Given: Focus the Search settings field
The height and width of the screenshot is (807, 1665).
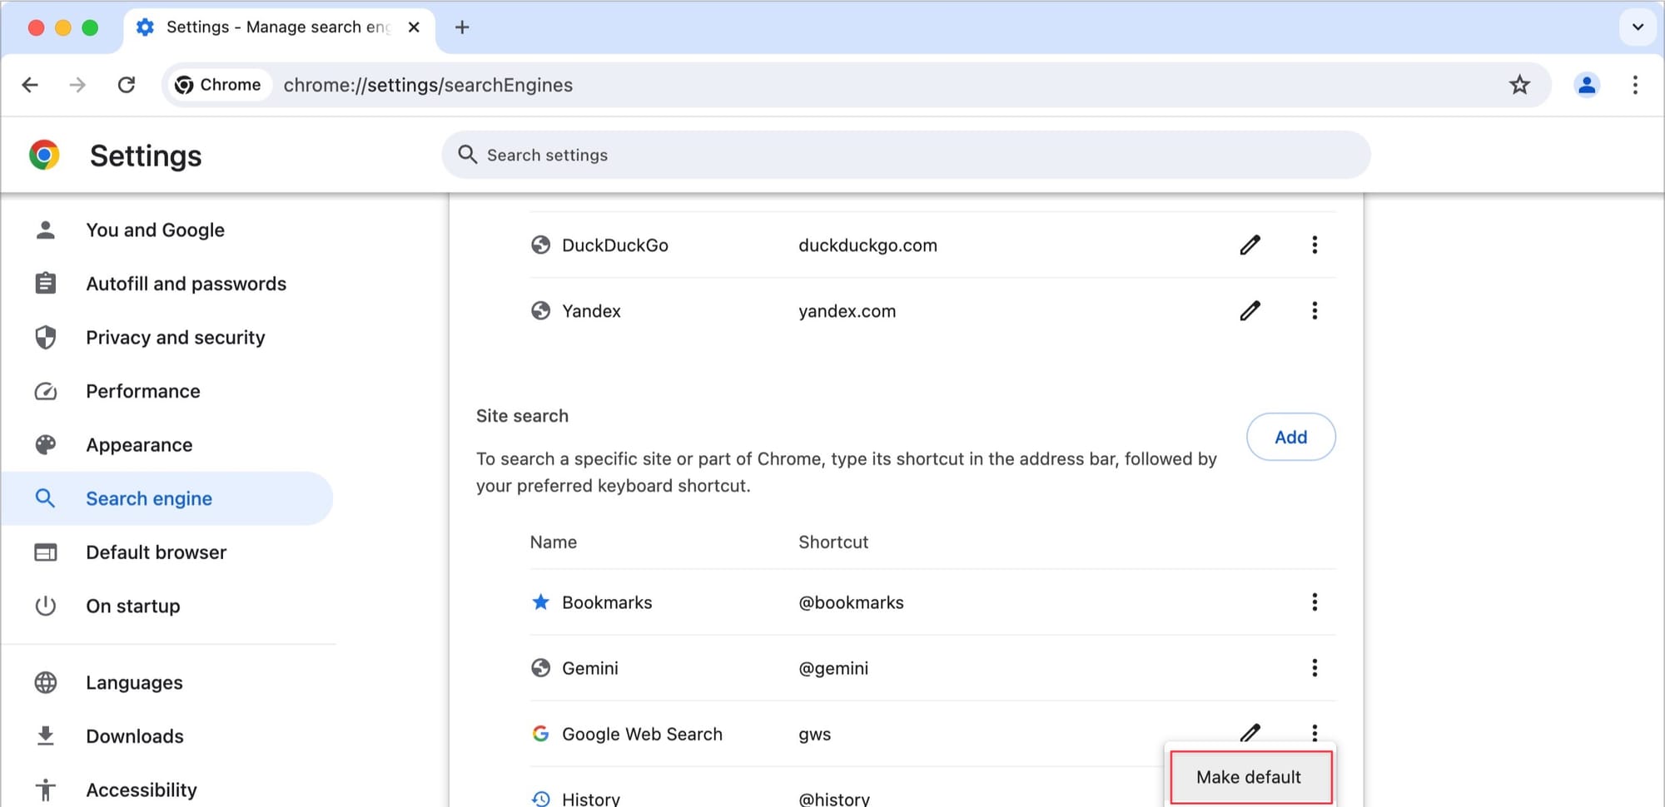Looking at the screenshot, I should [x=906, y=155].
